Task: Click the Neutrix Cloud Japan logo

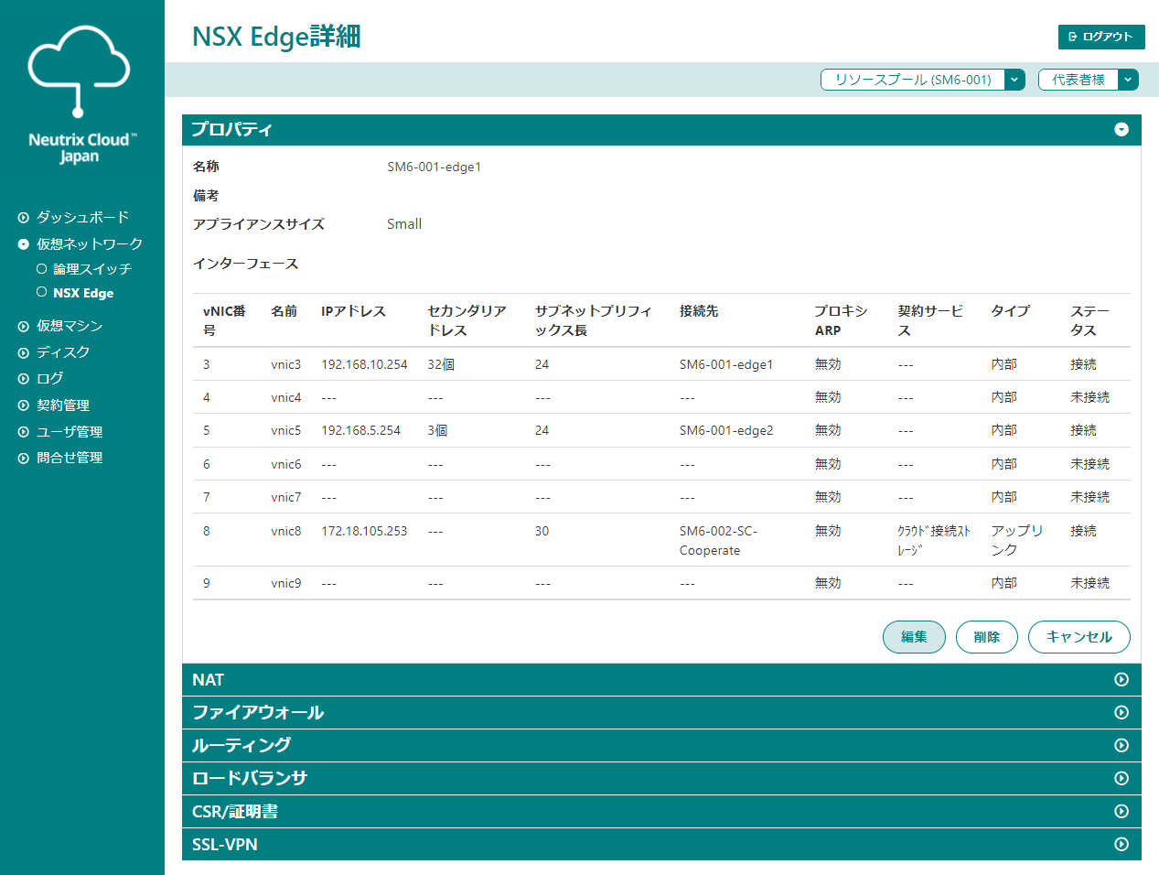Action: 80,94
